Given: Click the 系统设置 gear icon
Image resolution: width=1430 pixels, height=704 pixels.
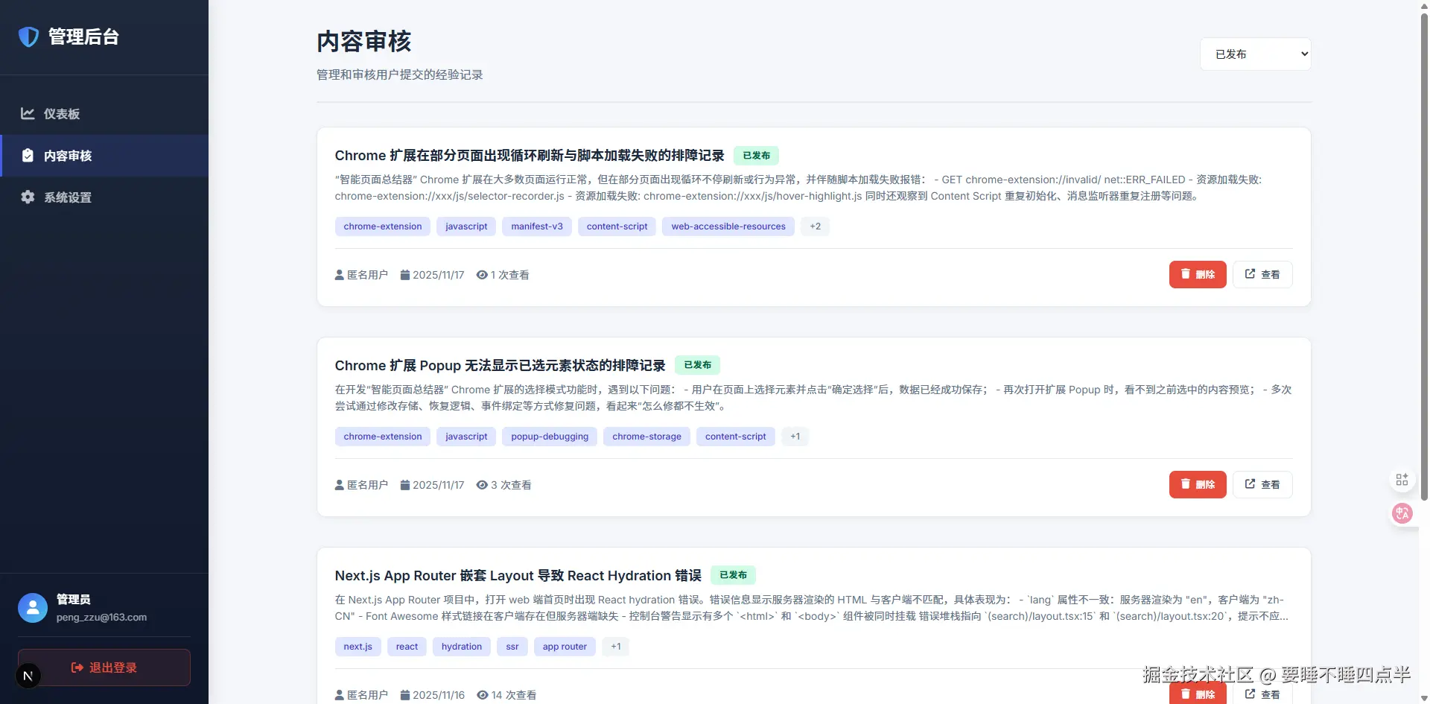Looking at the screenshot, I should [x=28, y=197].
